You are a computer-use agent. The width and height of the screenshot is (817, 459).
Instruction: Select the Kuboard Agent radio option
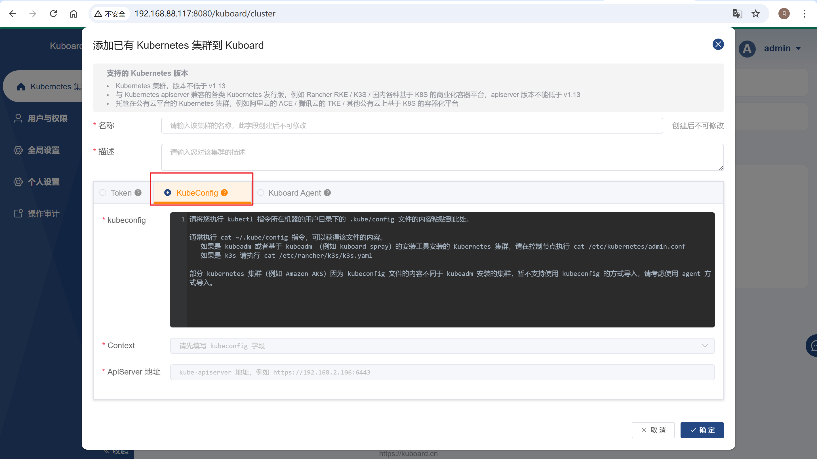[x=261, y=193]
